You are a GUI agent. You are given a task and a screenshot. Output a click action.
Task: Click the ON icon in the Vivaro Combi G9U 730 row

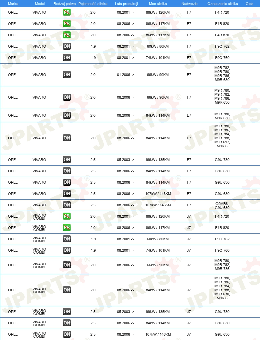pyautogui.click(x=66, y=312)
